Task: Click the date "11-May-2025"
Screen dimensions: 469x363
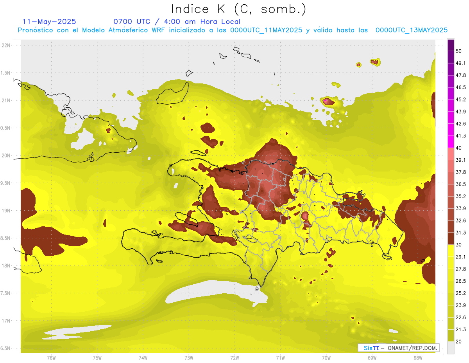Action: coord(50,22)
